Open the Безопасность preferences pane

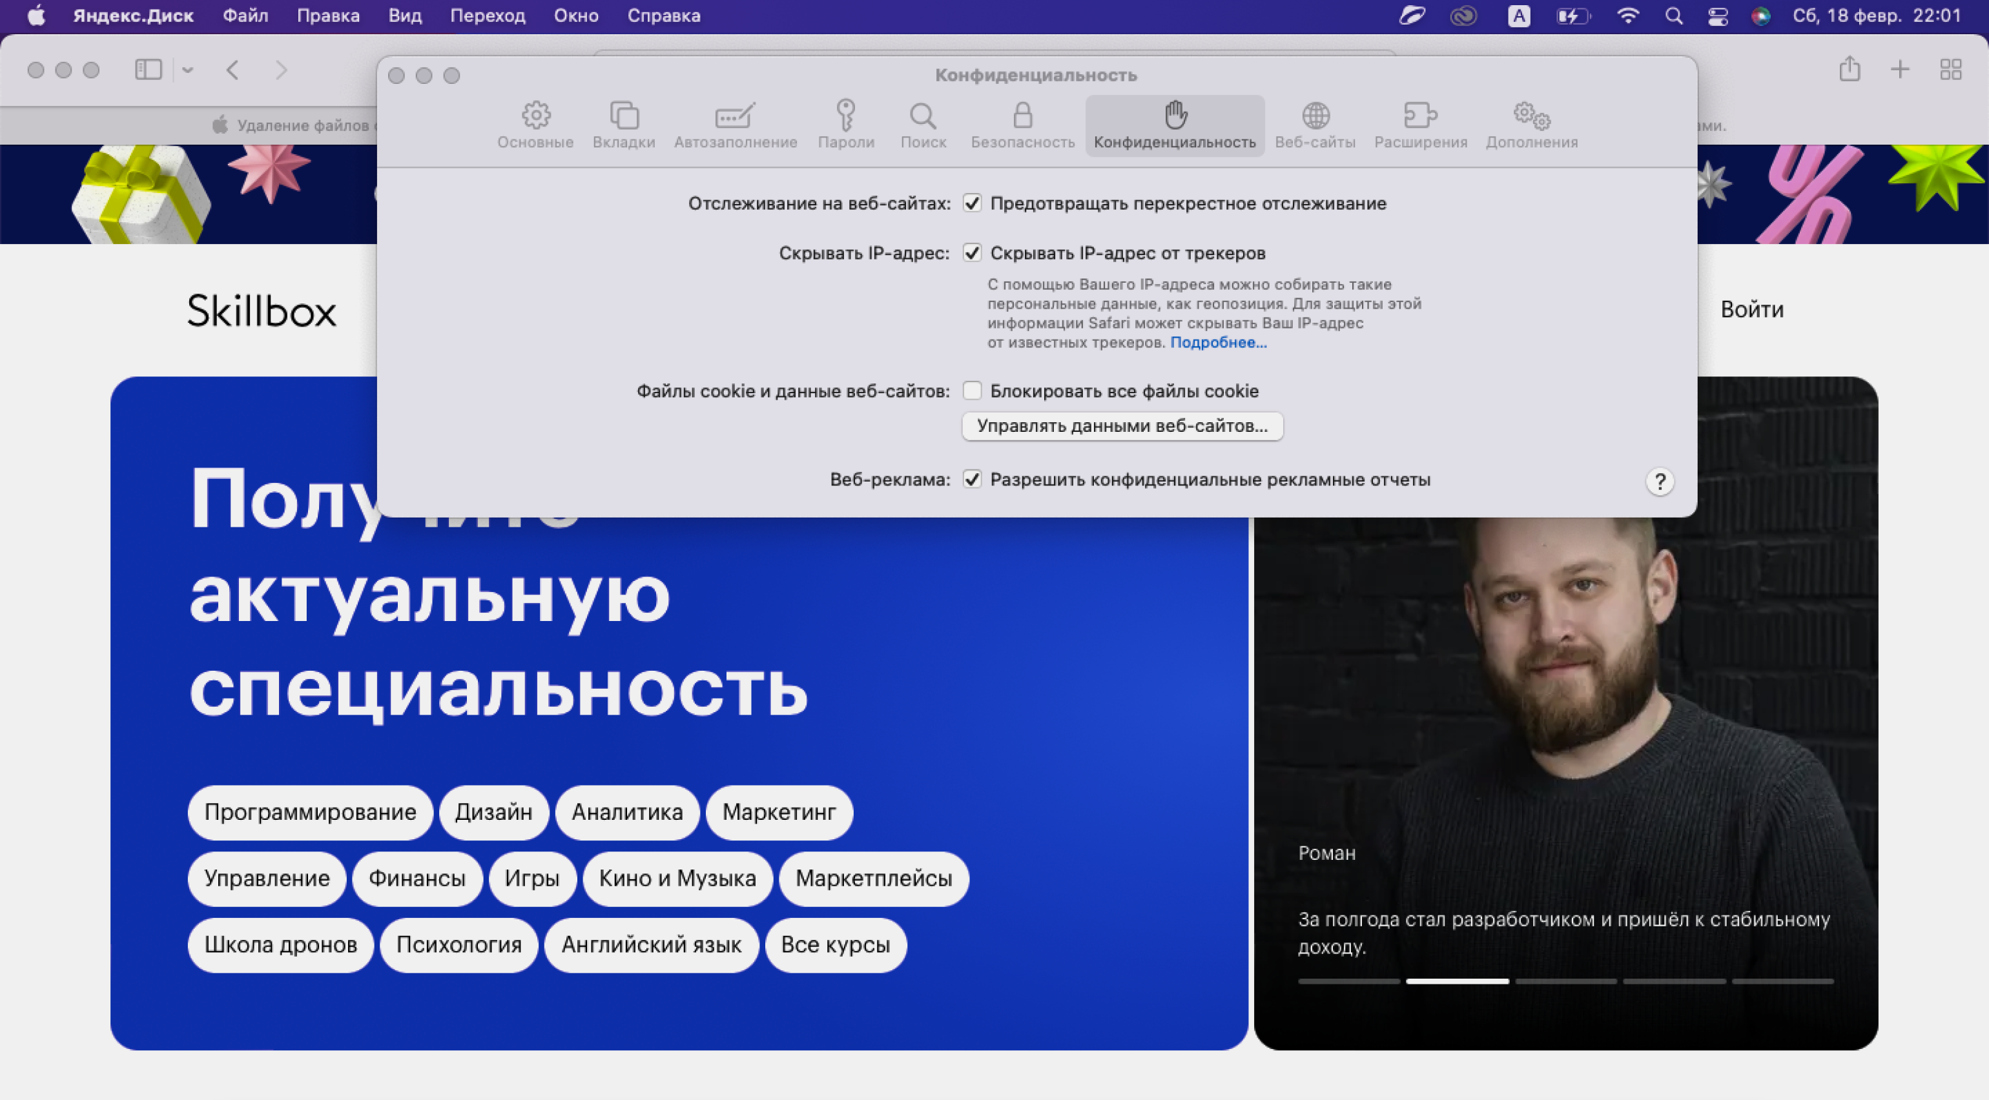tap(1022, 125)
